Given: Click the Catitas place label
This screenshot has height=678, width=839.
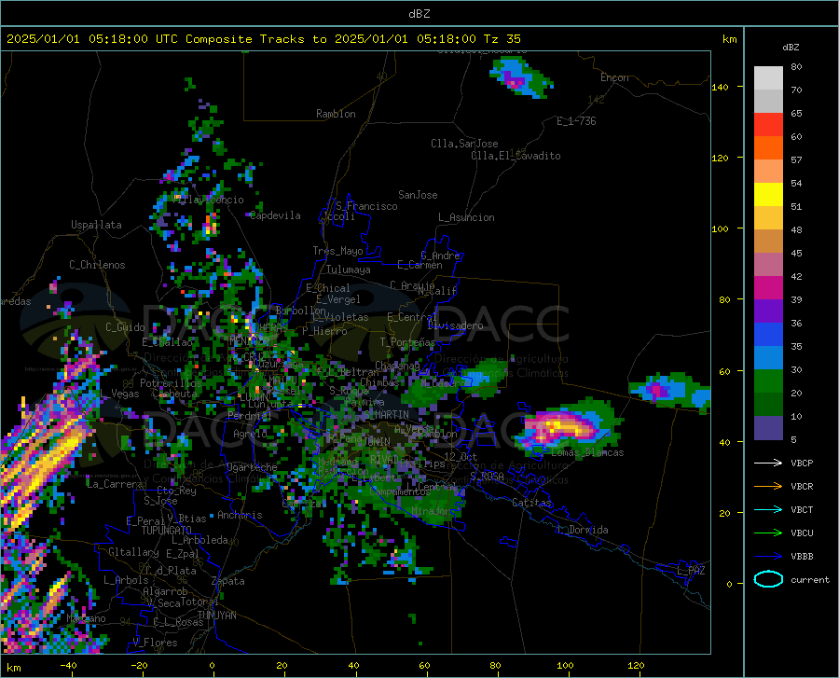Looking at the screenshot, I should (x=532, y=503).
